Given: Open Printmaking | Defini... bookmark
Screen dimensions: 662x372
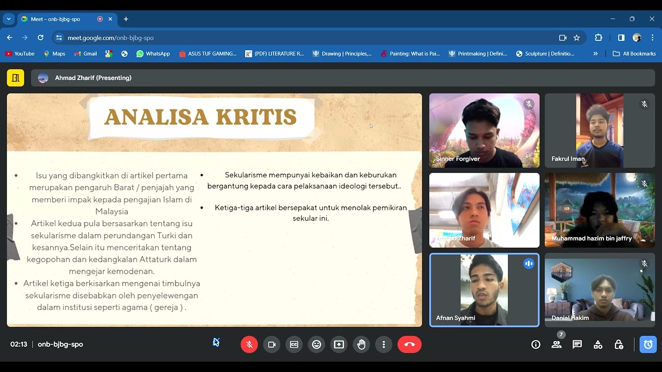Looking at the screenshot, I should click(x=478, y=54).
